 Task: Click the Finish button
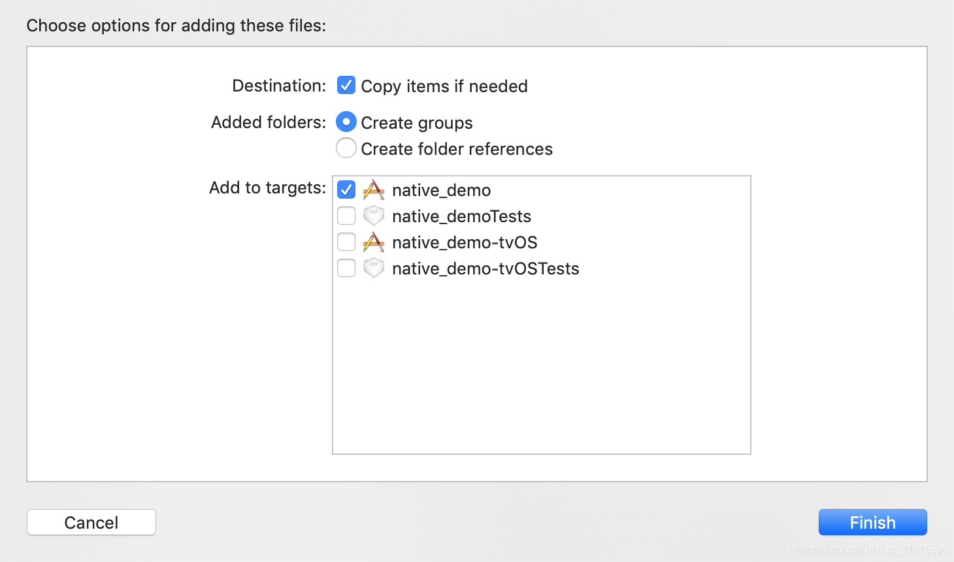(873, 522)
